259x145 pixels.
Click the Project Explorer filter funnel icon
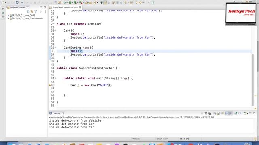point(36,12)
